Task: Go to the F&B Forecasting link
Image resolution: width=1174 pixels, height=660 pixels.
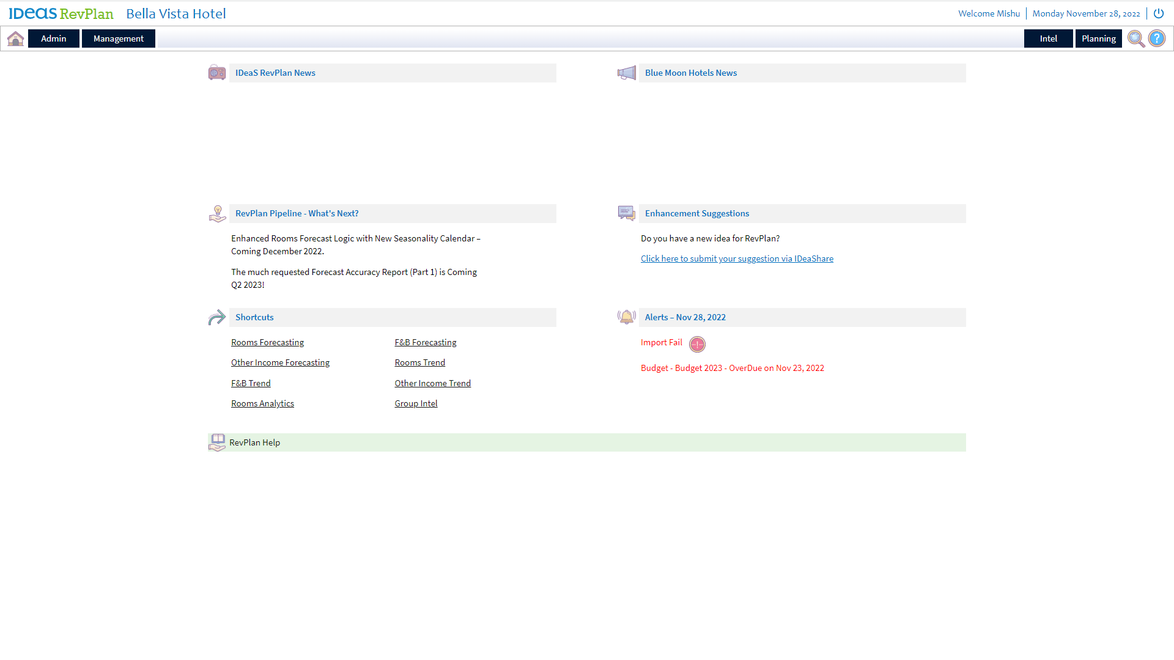Action: (426, 342)
